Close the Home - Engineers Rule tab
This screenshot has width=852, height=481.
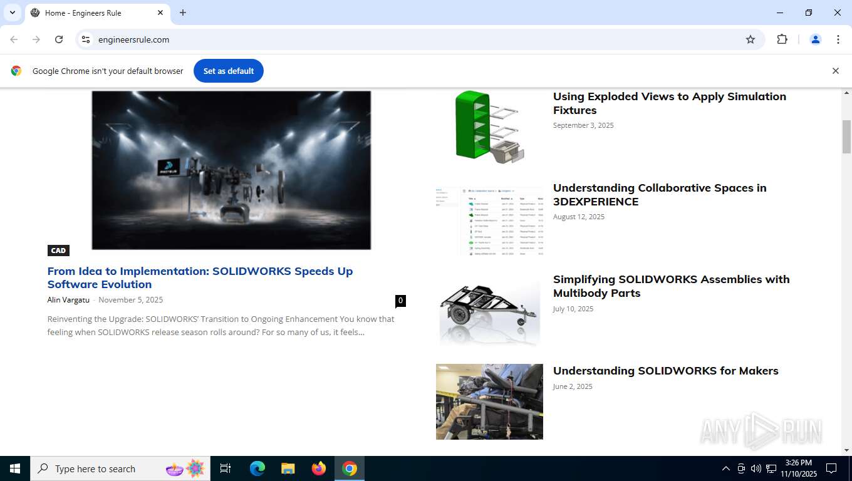coord(160,13)
